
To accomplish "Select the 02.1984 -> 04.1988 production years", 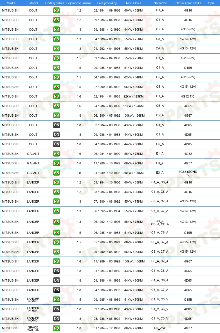I will click(107, 96).
